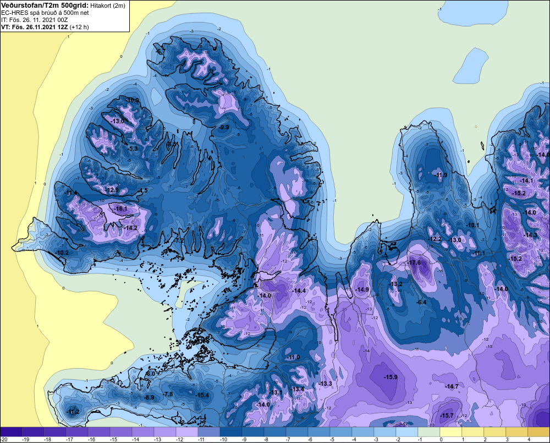This screenshot has width=550, height=443.
Task: Click the -13.2 temperature value
Action: point(396,284)
